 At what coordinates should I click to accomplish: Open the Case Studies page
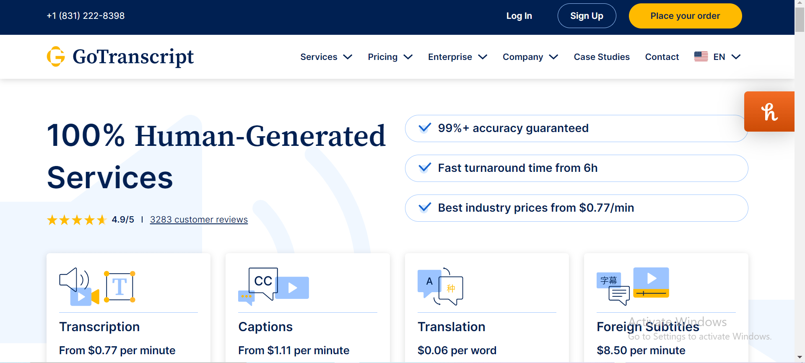602,57
